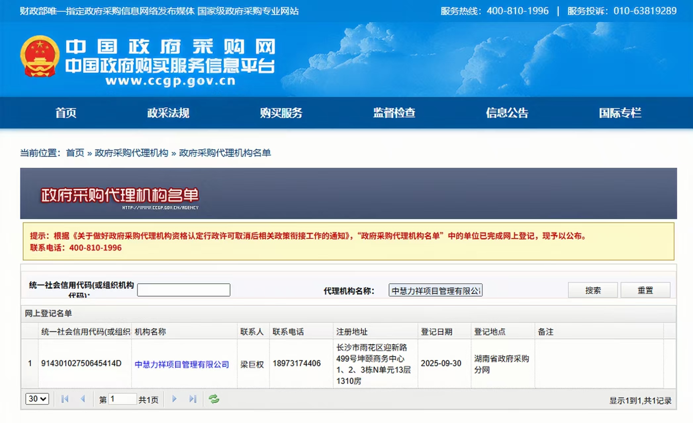Click the 注册地址 column header

pyautogui.click(x=376, y=331)
